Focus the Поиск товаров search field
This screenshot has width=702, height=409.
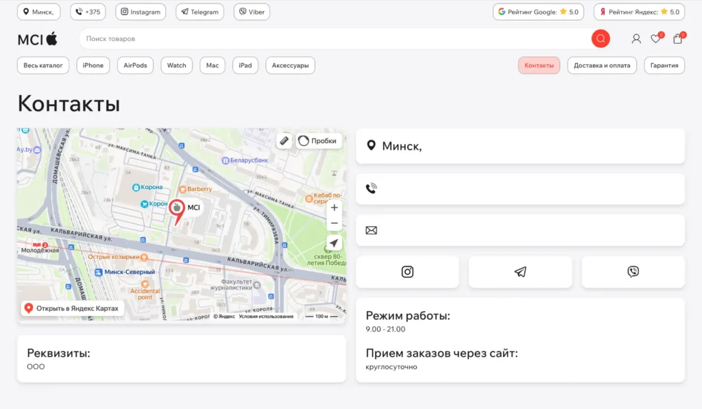click(x=336, y=39)
